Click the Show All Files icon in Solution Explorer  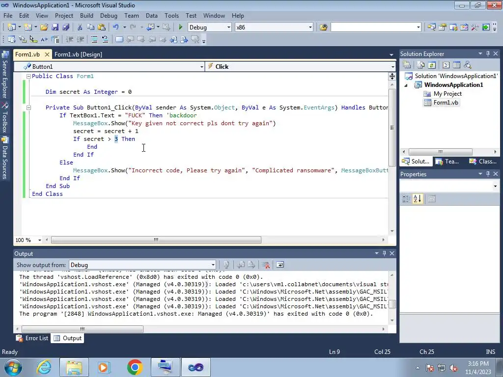[x=421, y=65]
